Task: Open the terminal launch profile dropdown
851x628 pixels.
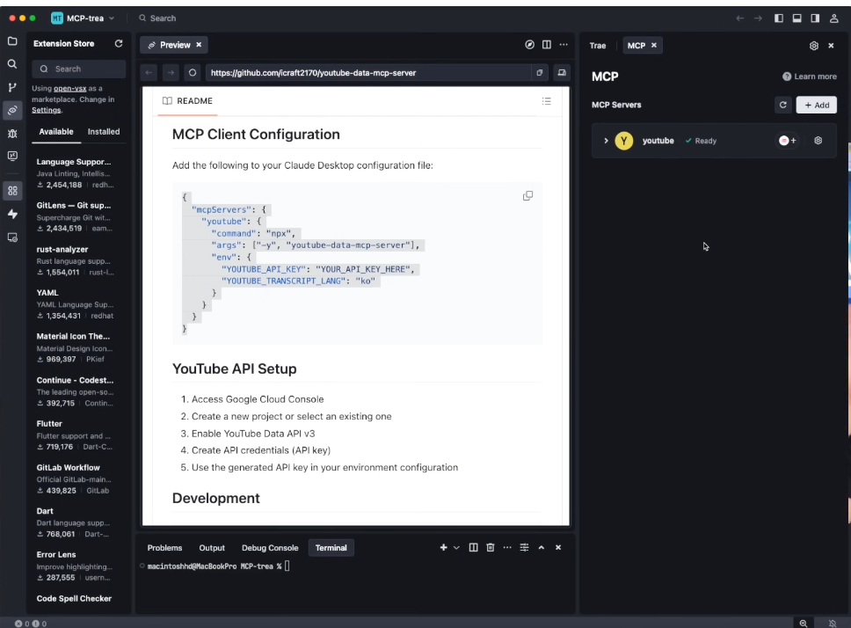Action: tap(455, 547)
